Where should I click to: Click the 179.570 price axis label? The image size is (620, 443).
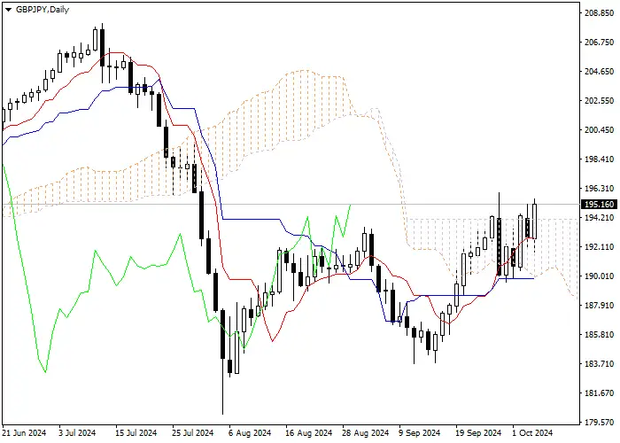click(599, 423)
